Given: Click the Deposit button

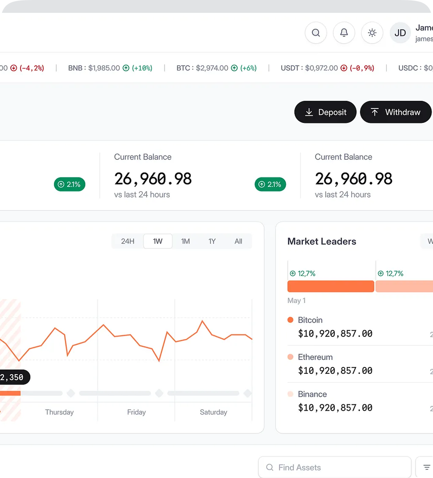Looking at the screenshot, I should [x=325, y=112].
